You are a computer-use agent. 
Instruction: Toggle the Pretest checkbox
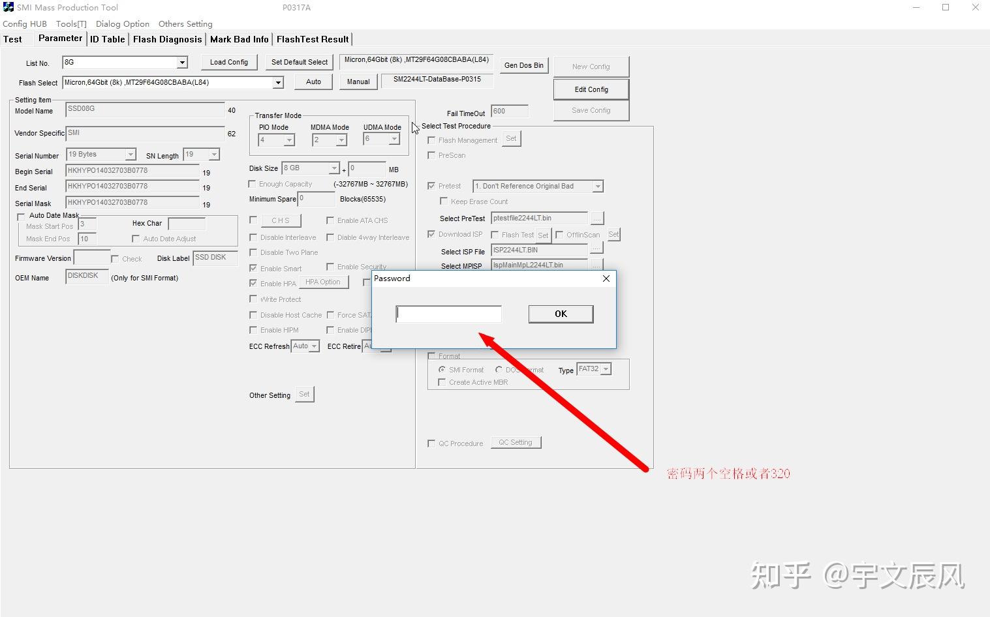coord(431,186)
